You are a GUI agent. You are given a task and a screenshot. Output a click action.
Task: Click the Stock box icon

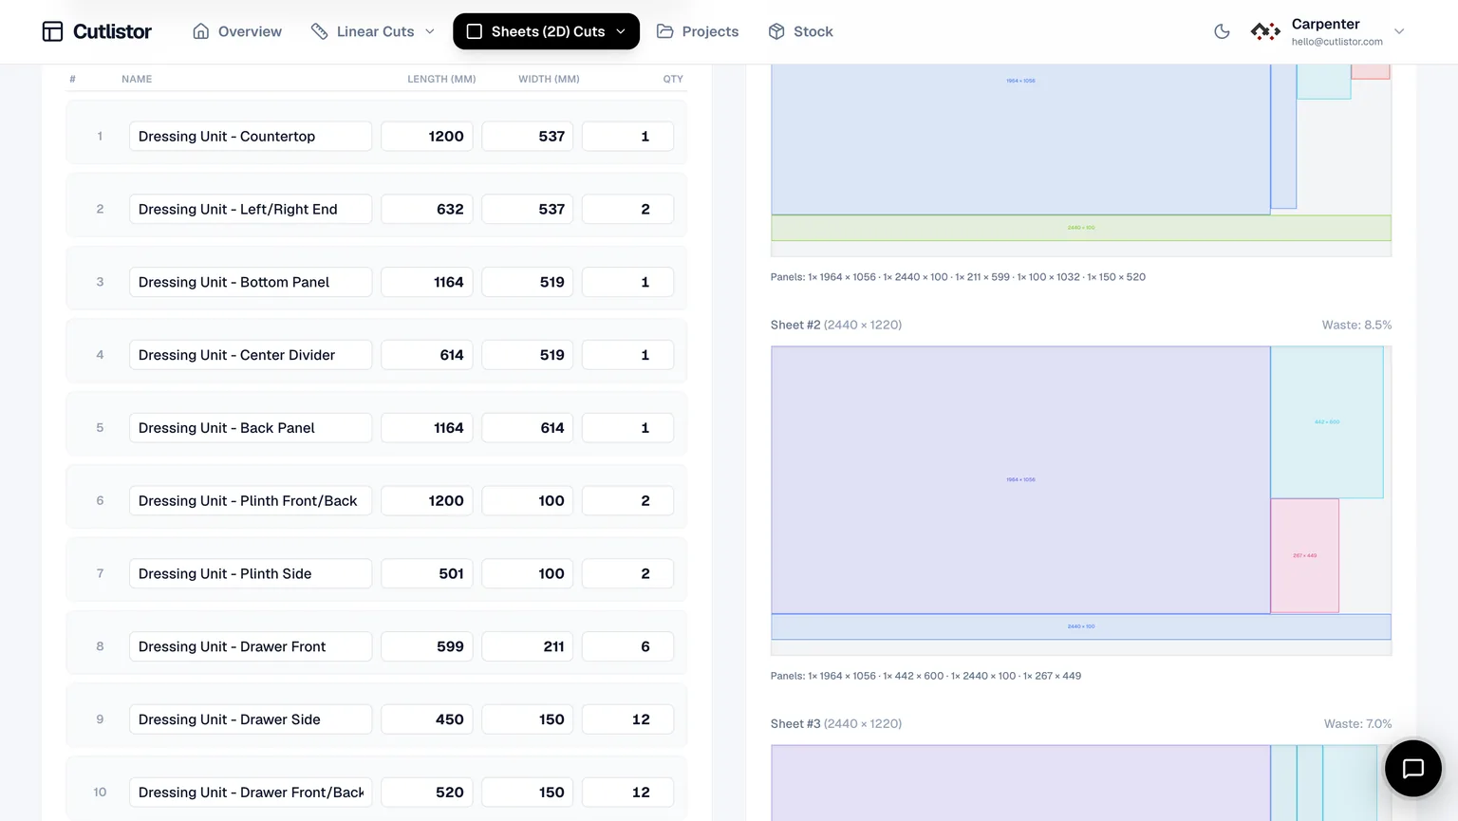click(776, 31)
